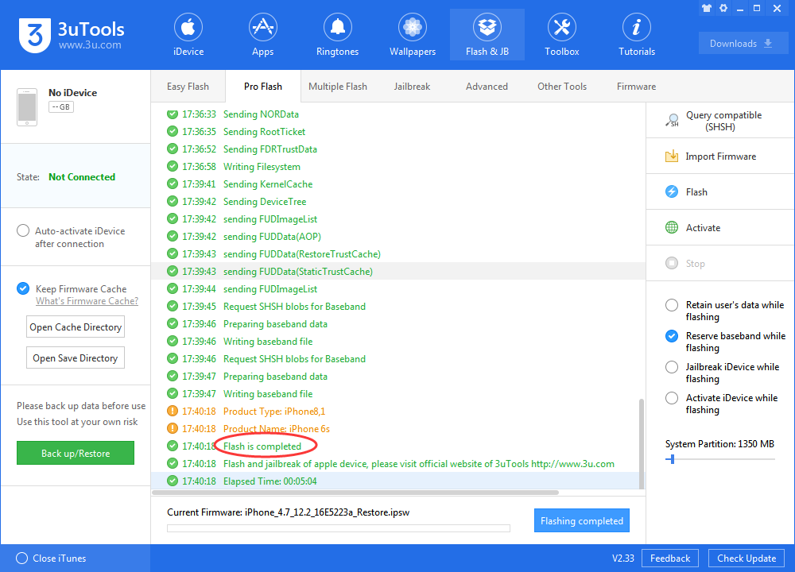Click the Stop icon
This screenshot has width=795, height=572.
[x=672, y=263]
